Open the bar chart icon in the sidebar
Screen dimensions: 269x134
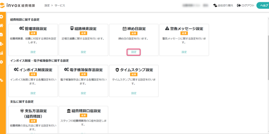coord(1,53)
